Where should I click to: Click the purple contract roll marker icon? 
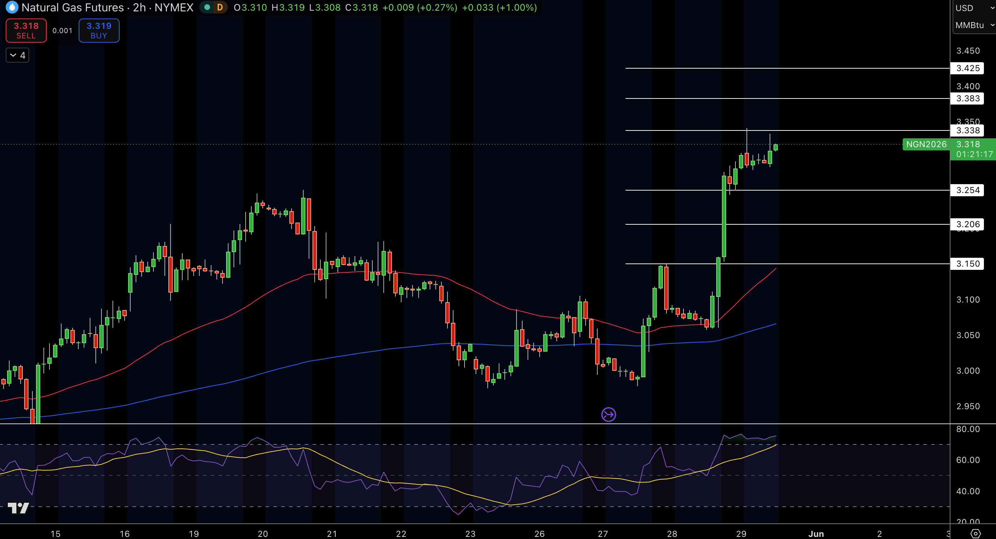tap(609, 415)
